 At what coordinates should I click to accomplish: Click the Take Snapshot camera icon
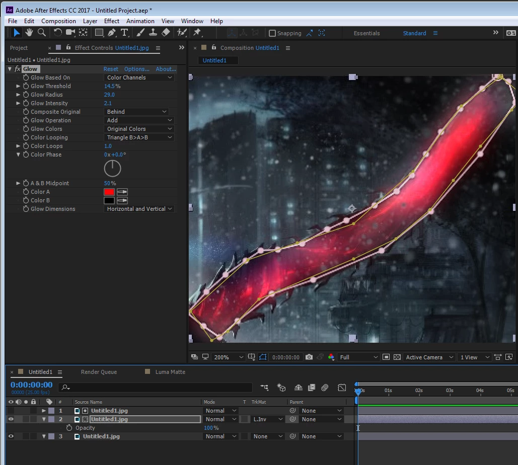tap(309, 357)
